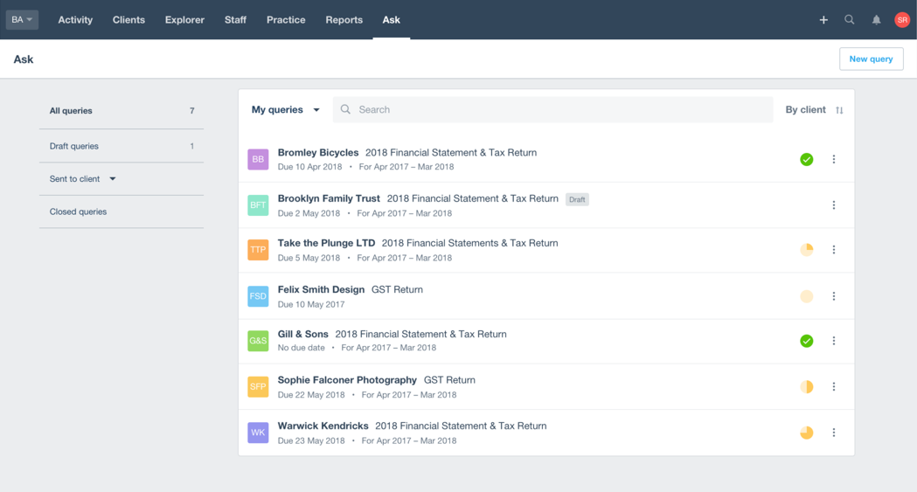The height and width of the screenshot is (492, 917).
Task: Open more options for Warwick Kendricks
Action: 834,433
